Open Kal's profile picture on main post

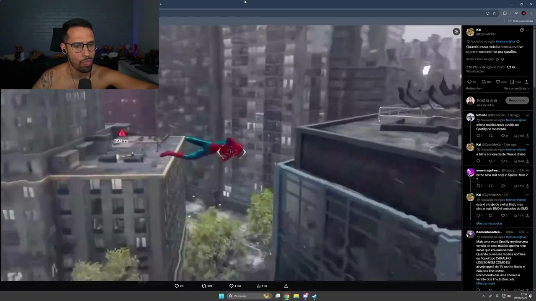[x=470, y=32]
